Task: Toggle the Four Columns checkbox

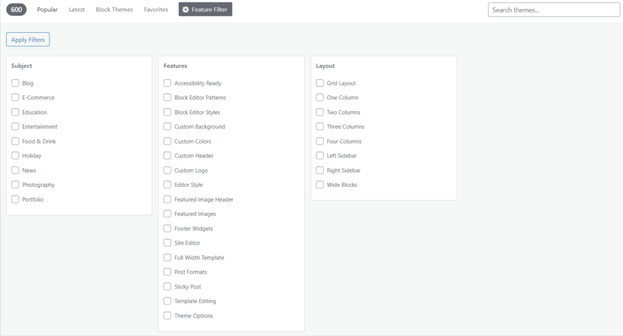Action: point(319,141)
